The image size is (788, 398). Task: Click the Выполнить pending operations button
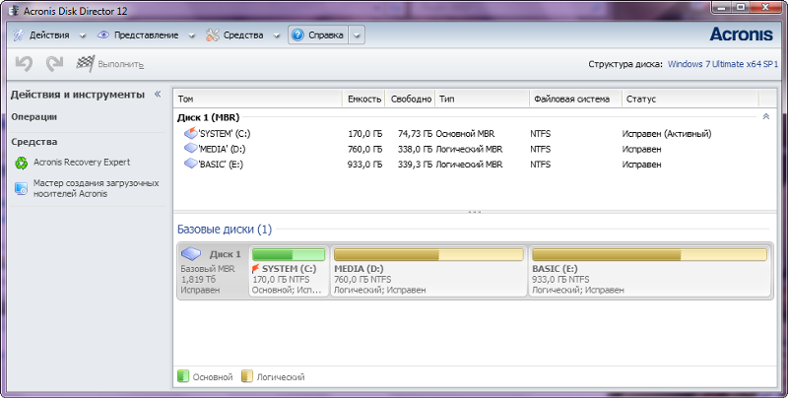pos(120,64)
